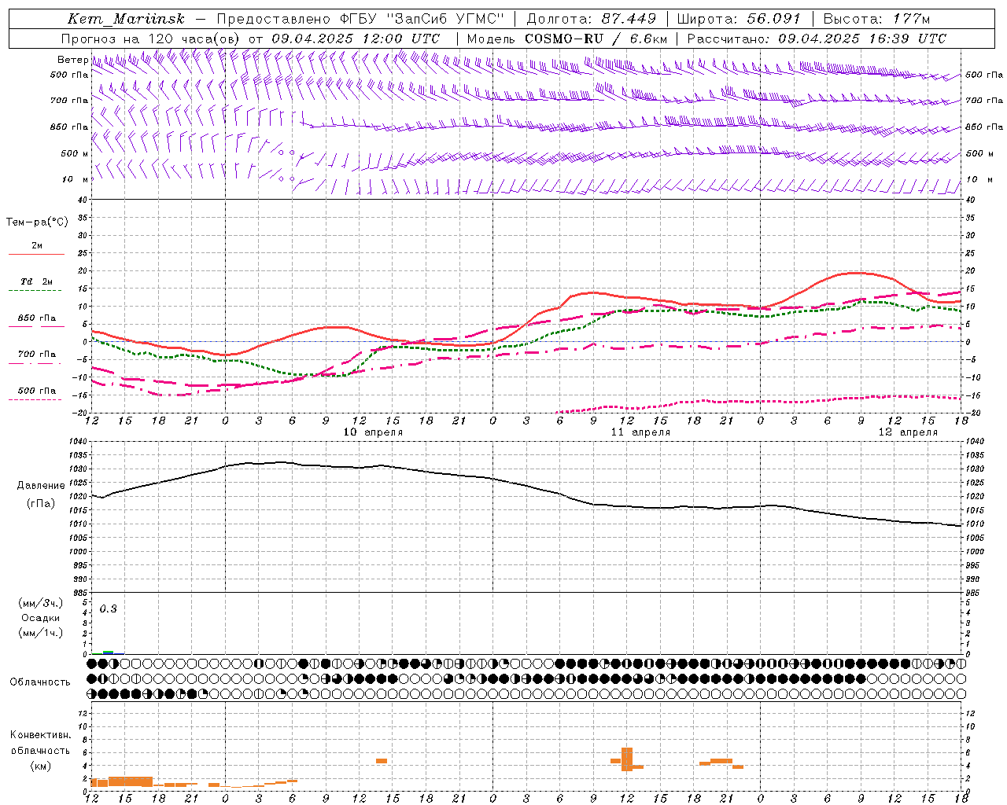Click the 11 апреля date label
Image resolution: width=1007 pixels, height=805 pixels.
tap(640, 432)
